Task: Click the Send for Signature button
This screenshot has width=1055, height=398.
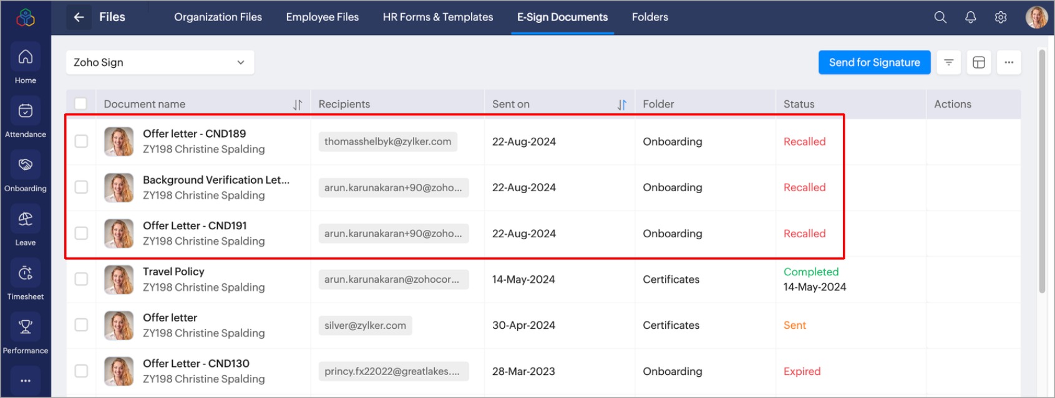Action: pyautogui.click(x=874, y=62)
